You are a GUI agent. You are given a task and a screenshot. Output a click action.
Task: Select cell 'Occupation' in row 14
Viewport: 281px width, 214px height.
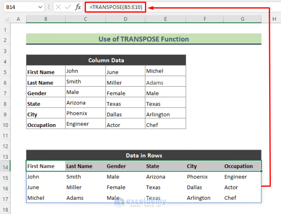click(242, 166)
